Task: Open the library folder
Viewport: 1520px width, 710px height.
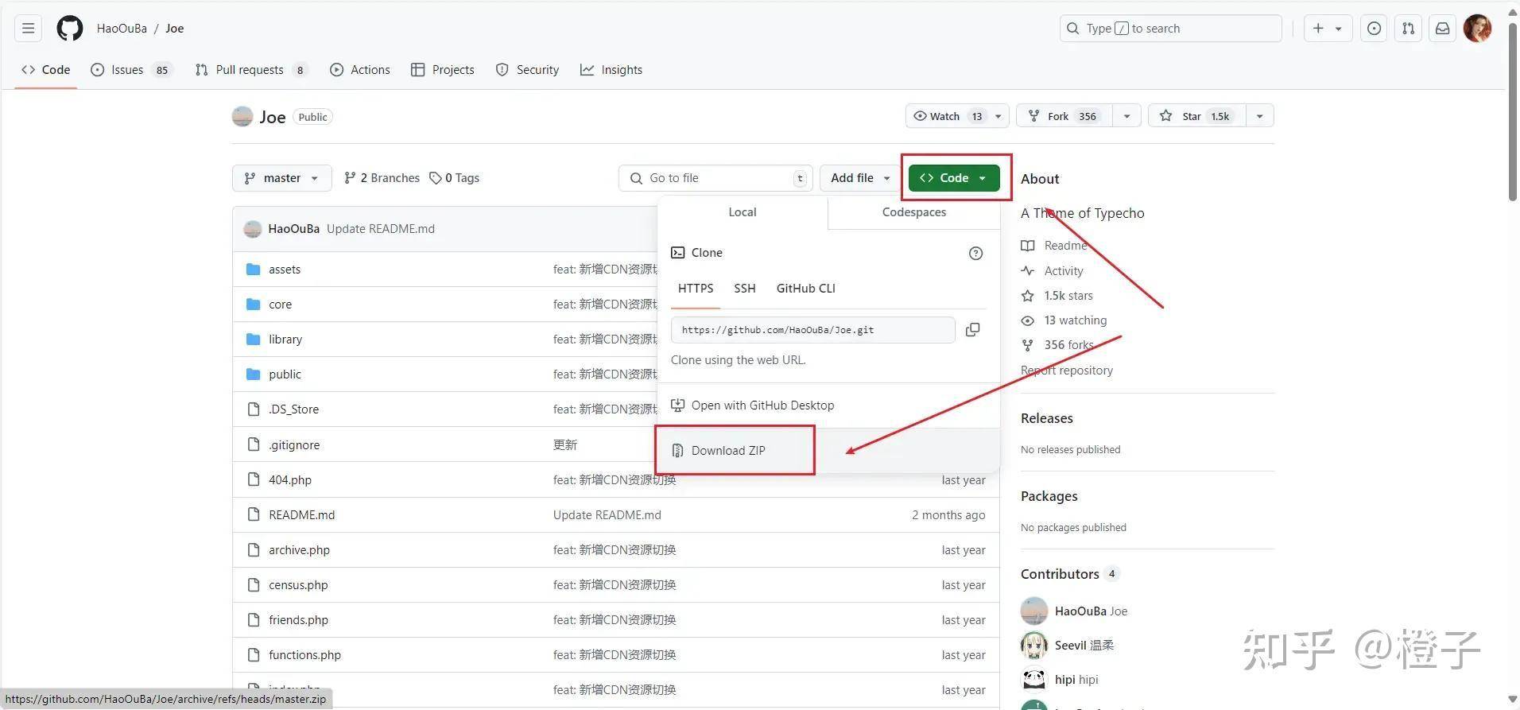Action: click(285, 339)
